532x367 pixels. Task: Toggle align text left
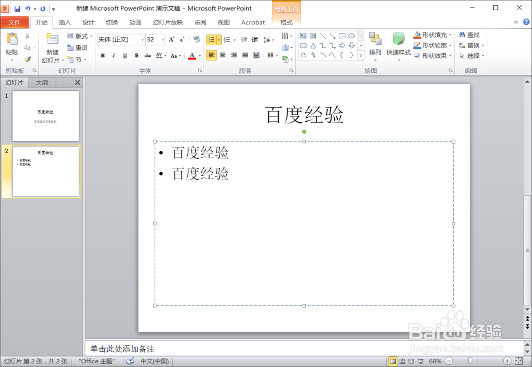(x=211, y=55)
